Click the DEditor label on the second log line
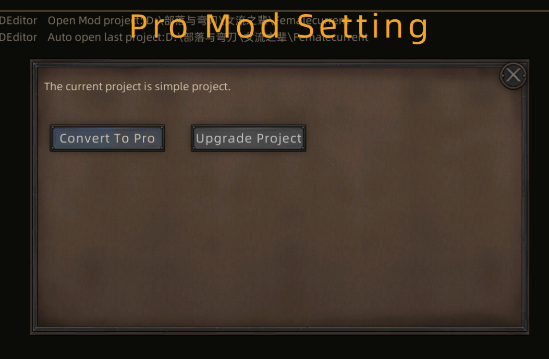The width and height of the screenshot is (549, 359). [x=18, y=37]
